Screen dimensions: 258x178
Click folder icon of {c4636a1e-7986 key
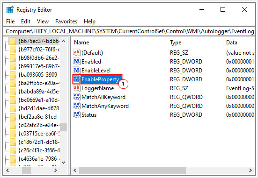pyautogui.click(x=13, y=159)
